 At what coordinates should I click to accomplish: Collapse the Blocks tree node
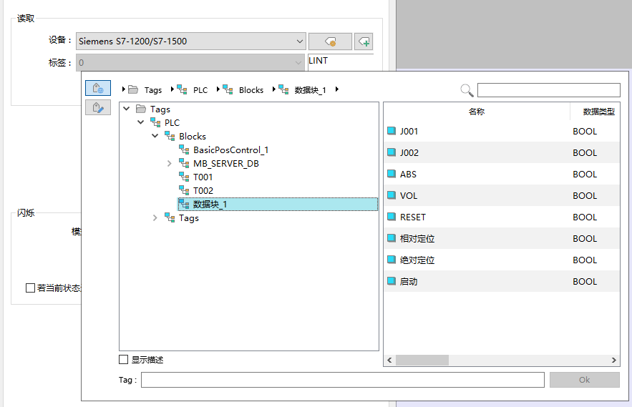[155, 136]
